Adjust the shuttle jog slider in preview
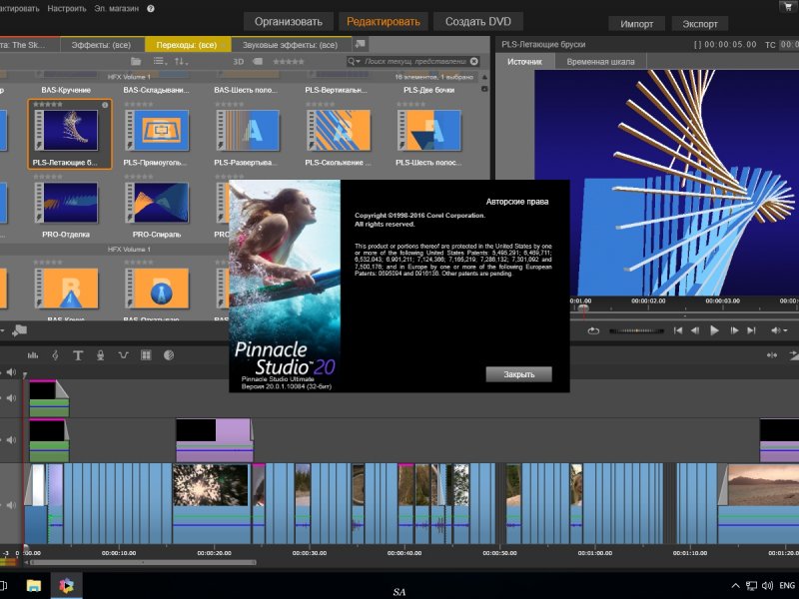Screen dimensions: 799x599 (636, 330)
